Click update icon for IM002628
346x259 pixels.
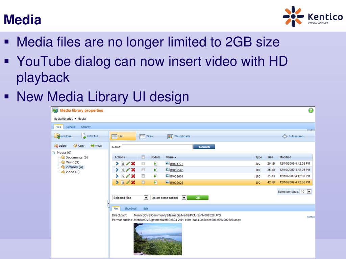pyautogui.click(x=155, y=182)
